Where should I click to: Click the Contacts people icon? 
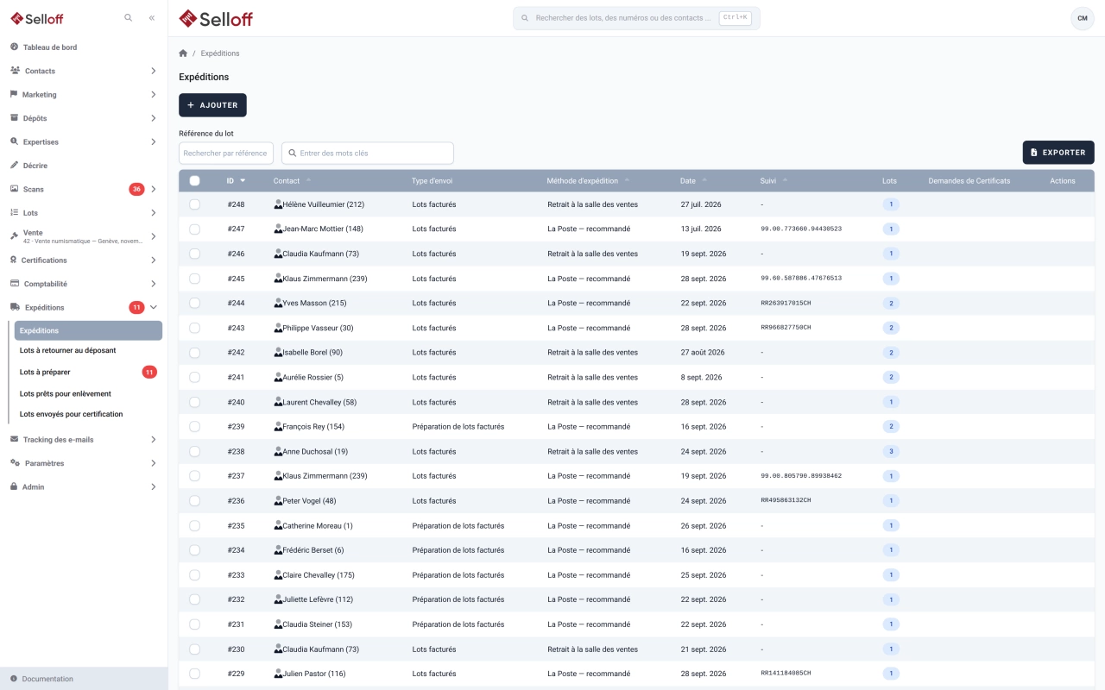tap(15, 71)
